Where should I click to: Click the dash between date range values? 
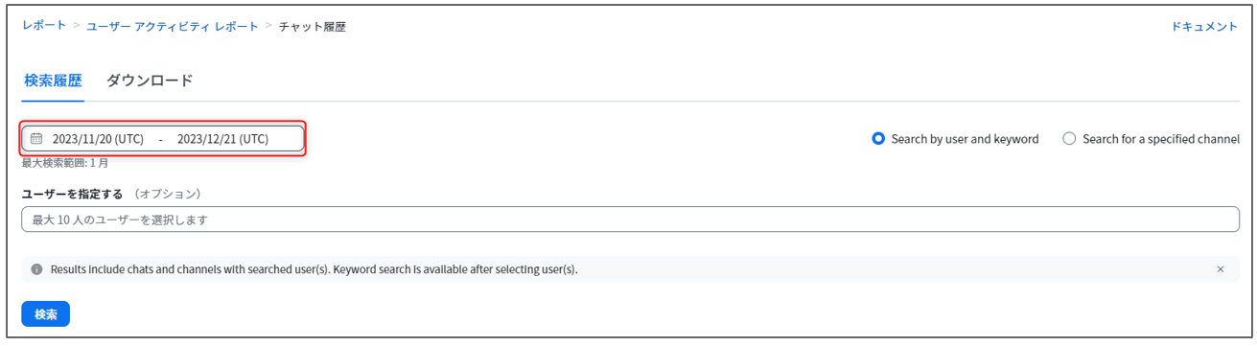click(160, 139)
